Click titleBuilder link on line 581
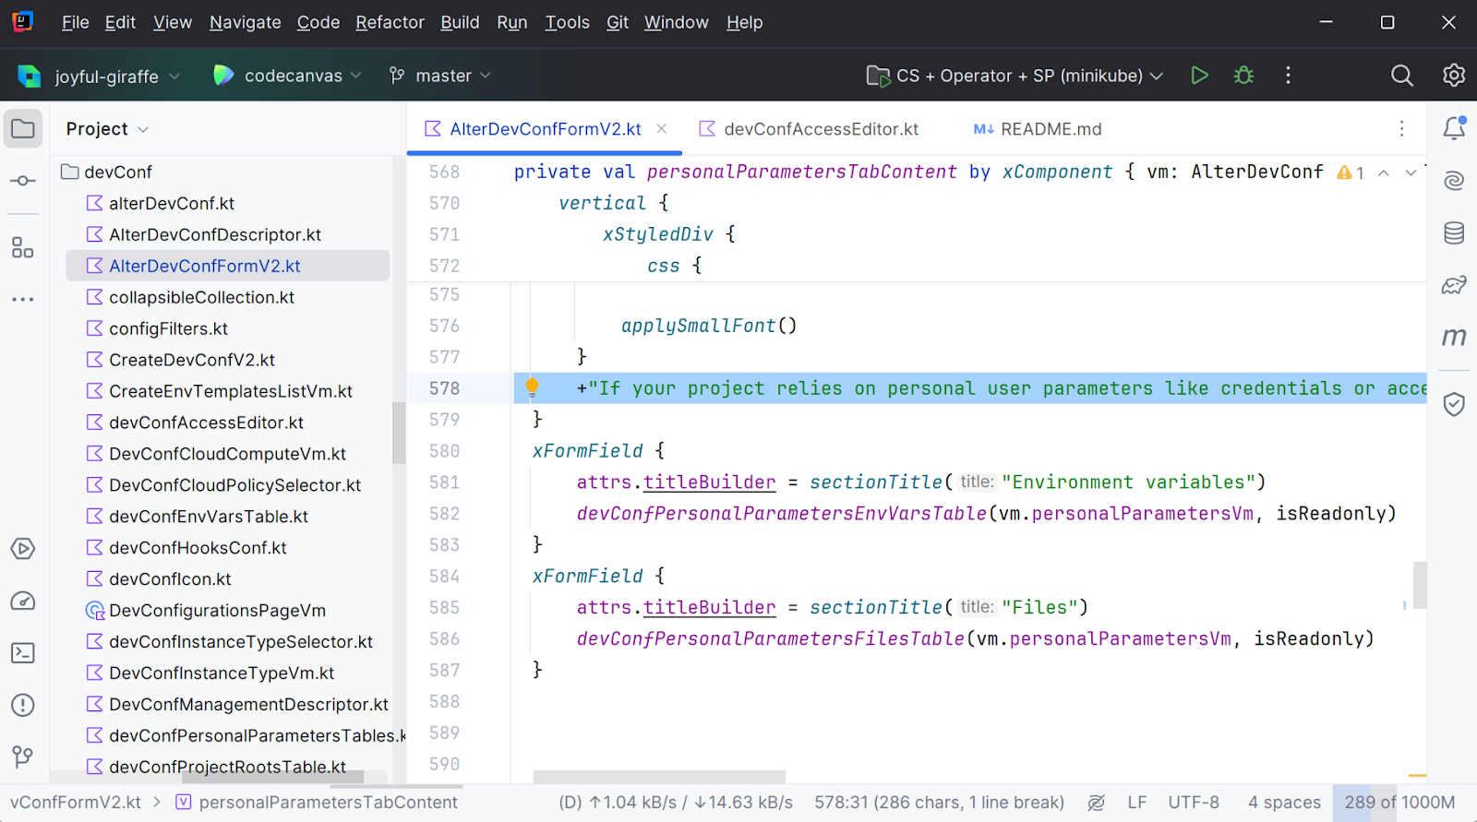The height and width of the screenshot is (822, 1477). coord(709,482)
